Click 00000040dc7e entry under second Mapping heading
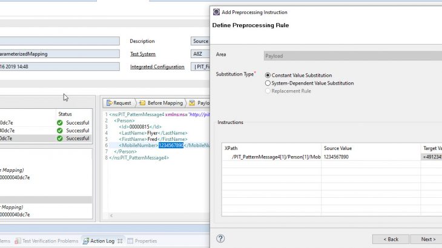 pyautogui.click(x=15, y=215)
